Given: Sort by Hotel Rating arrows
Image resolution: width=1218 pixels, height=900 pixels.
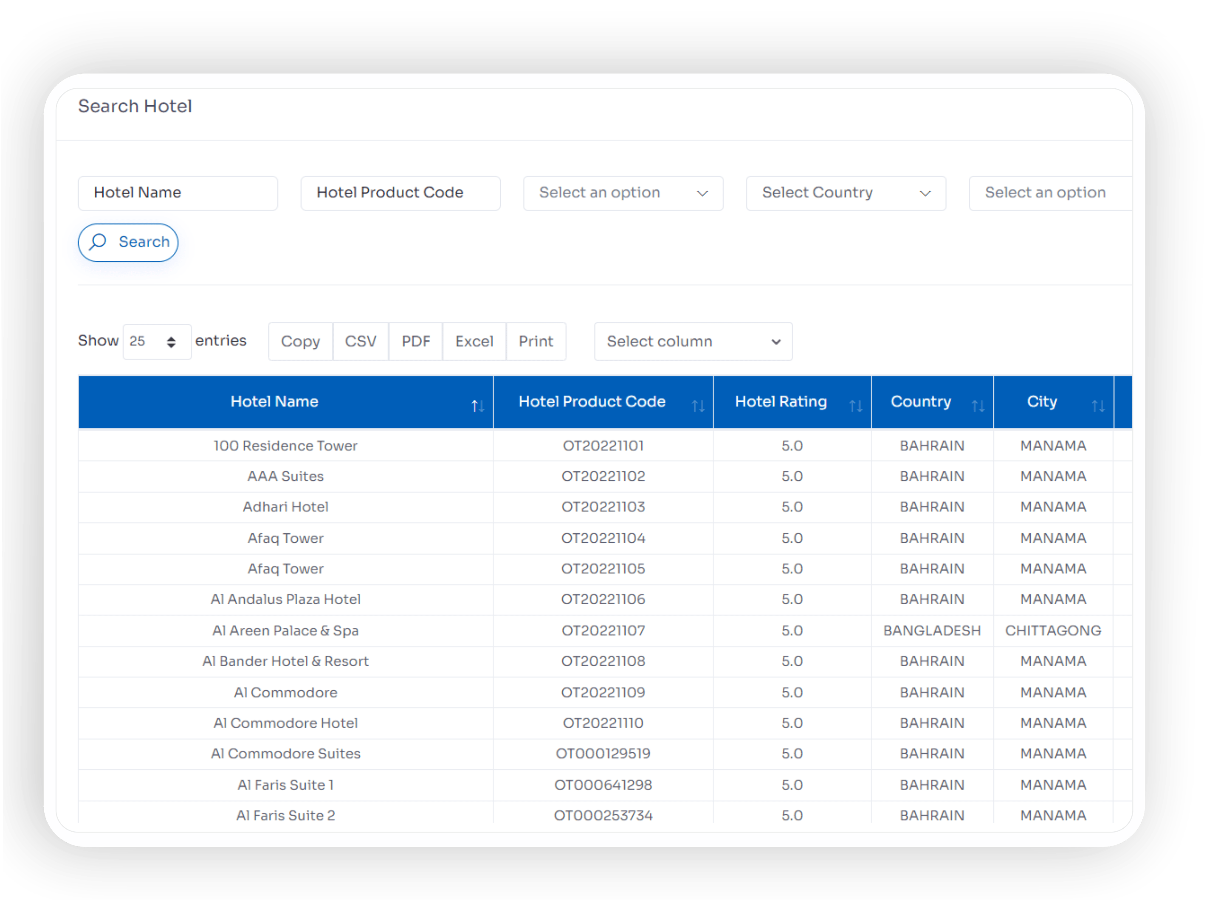Looking at the screenshot, I should click(x=857, y=407).
